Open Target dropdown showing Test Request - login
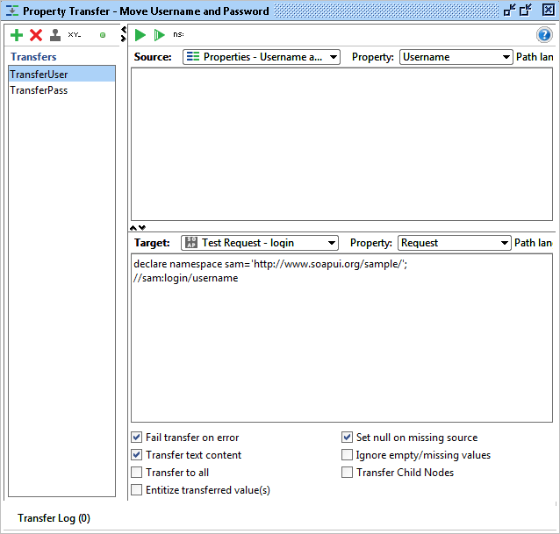This screenshot has width=560, height=534. (x=259, y=243)
